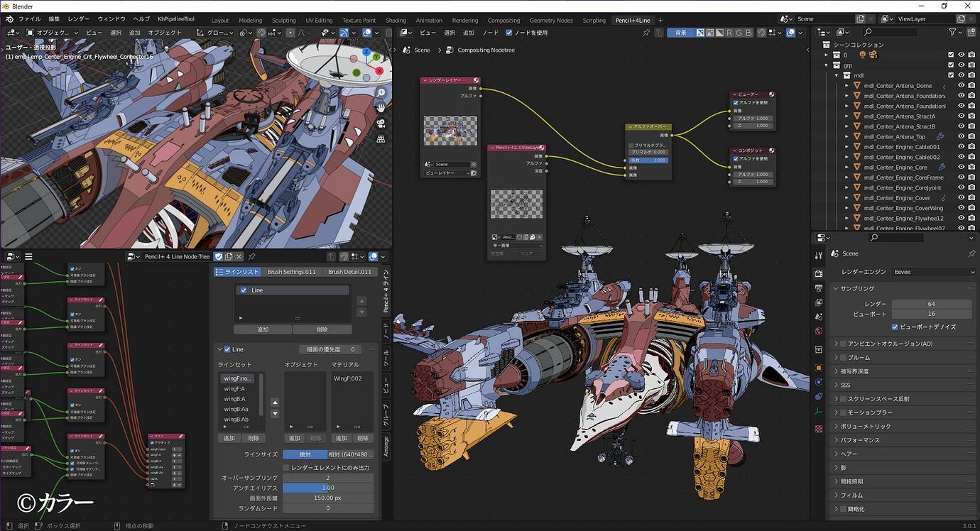Adjust the アンチエイリアス slider value

(328, 488)
